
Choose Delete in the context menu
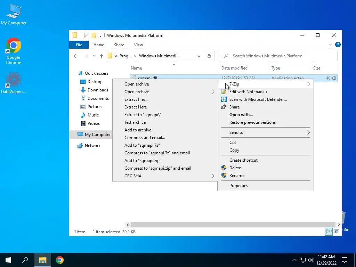coord(265,168)
